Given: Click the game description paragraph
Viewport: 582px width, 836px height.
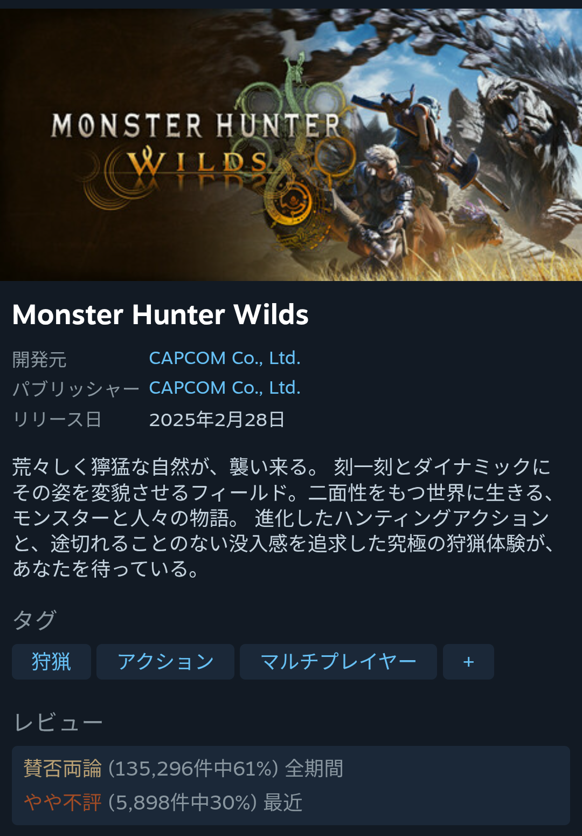Looking at the screenshot, I should pyautogui.click(x=283, y=518).
